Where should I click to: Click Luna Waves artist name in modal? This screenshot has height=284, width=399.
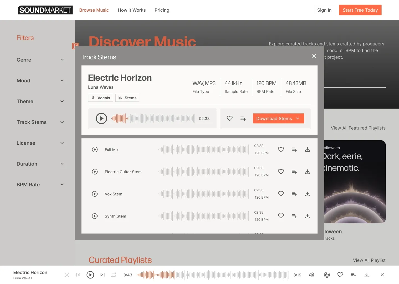click(x=101, y=87)
